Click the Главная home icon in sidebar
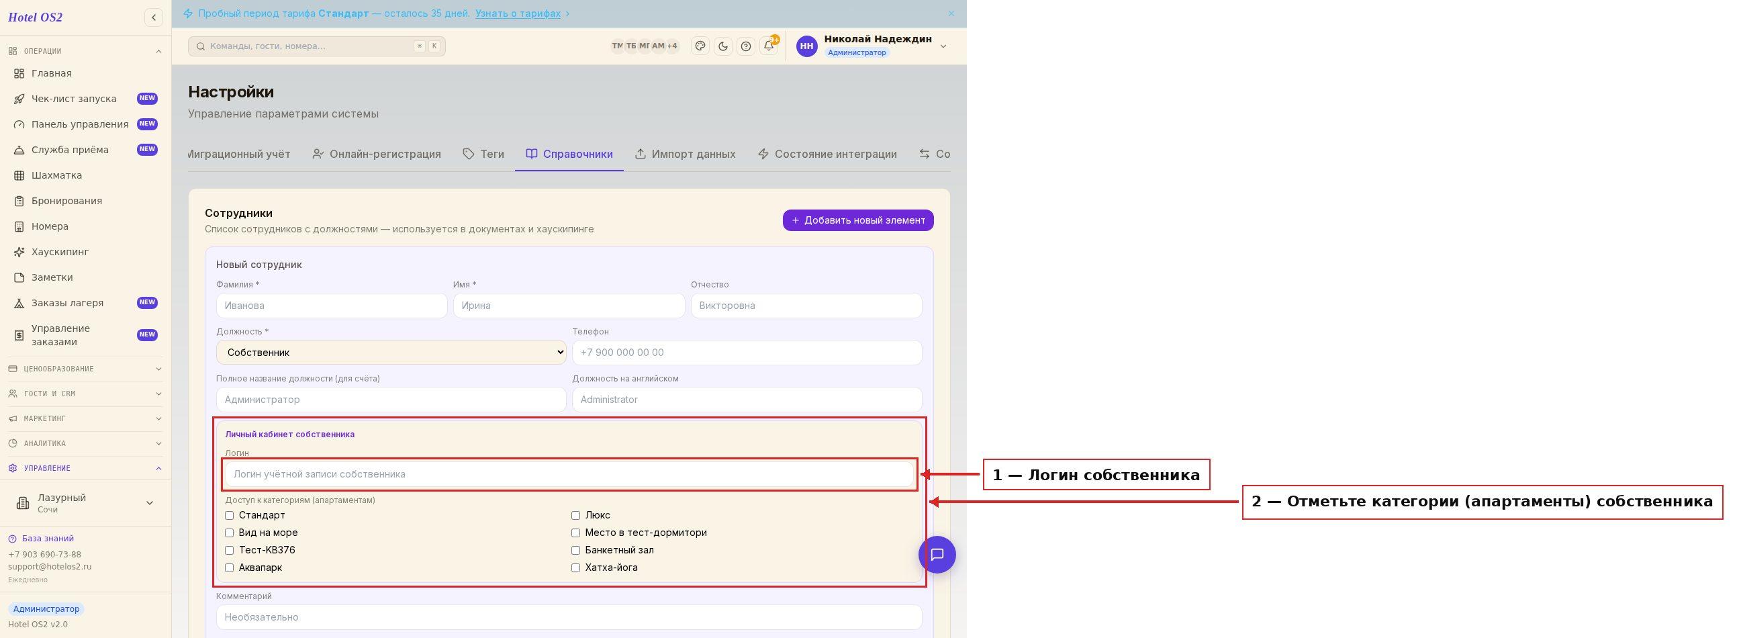Screen dimensions: 1739x638 point(19,73)
